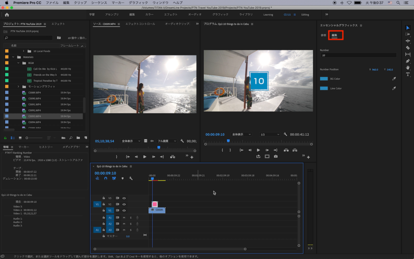Select the Razor tool in the toolbar
The image size is (414, 259).
coord(408,48)
